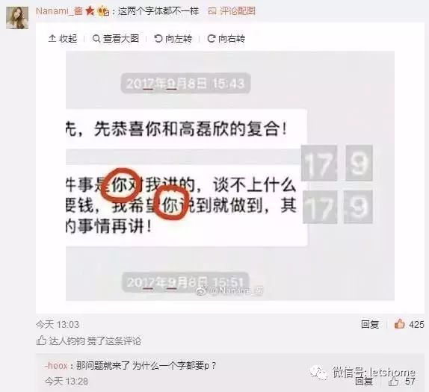Viewport: 429px width, 392px height.
Task: Click the upward arrow collapse icon
Action: pos(52,39)
